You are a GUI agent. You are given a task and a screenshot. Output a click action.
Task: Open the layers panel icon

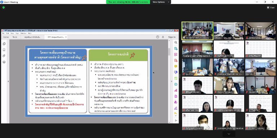[x=4, y=62]
